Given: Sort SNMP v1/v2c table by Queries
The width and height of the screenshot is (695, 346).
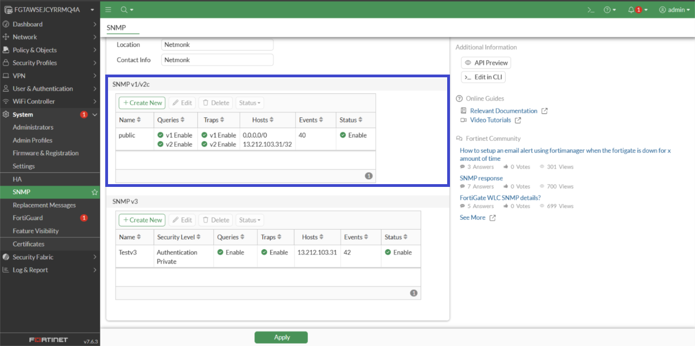Looking at the screenshot, I should (172, 120).
